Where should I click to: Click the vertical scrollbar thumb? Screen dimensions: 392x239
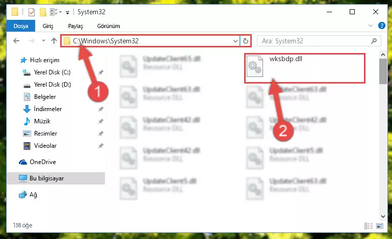383,71
